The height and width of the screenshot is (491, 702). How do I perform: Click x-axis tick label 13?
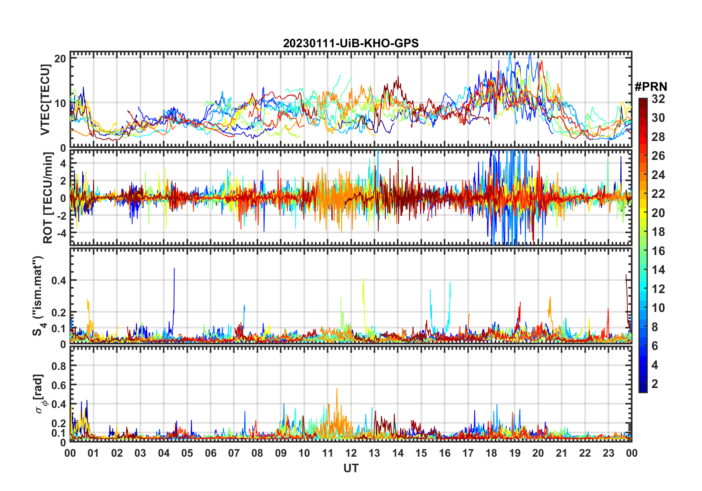point(374,453)
